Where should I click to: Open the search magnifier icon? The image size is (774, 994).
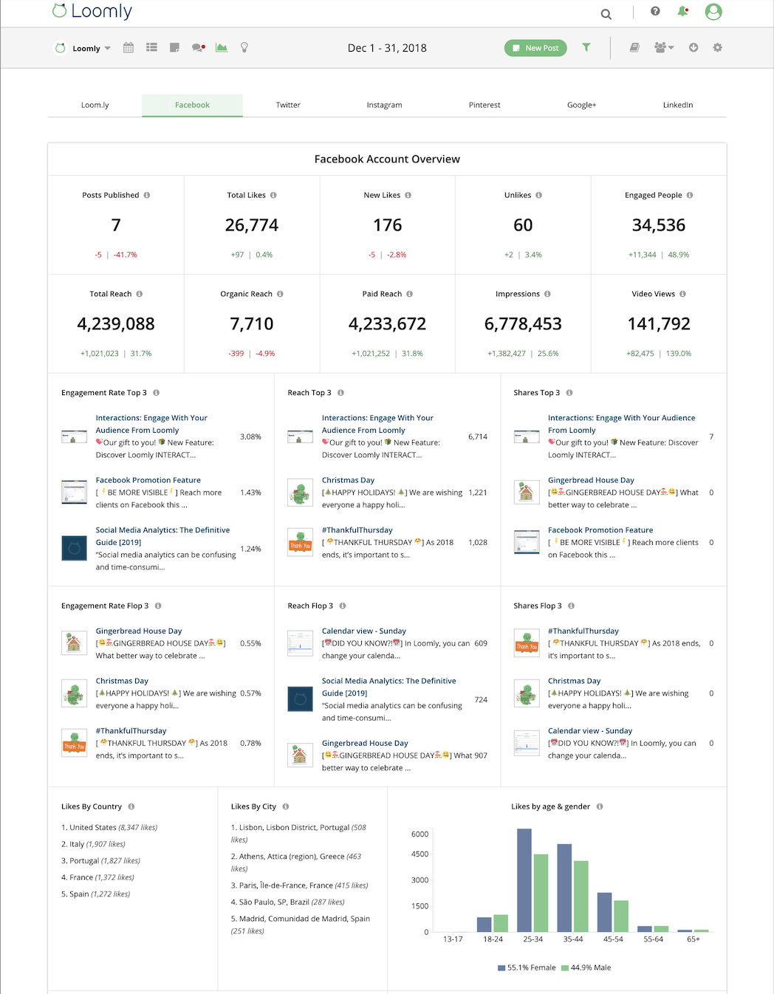(605, 13)
